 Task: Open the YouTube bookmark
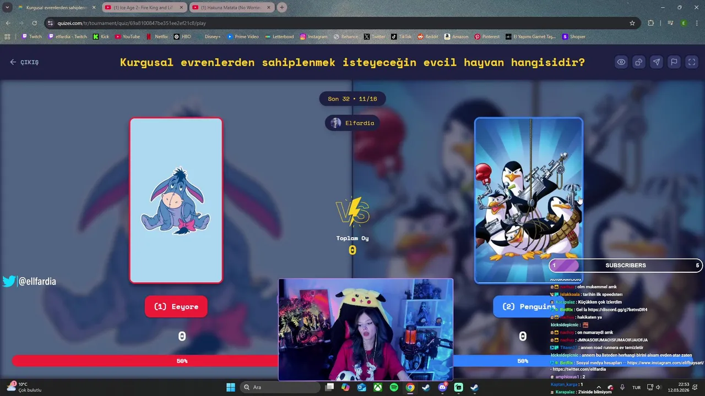(127, 37)
